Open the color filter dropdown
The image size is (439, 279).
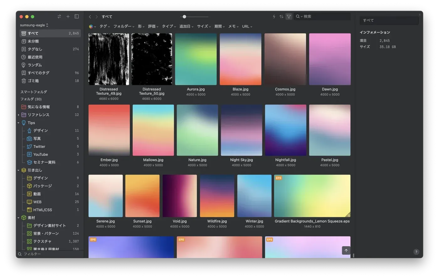92,26
